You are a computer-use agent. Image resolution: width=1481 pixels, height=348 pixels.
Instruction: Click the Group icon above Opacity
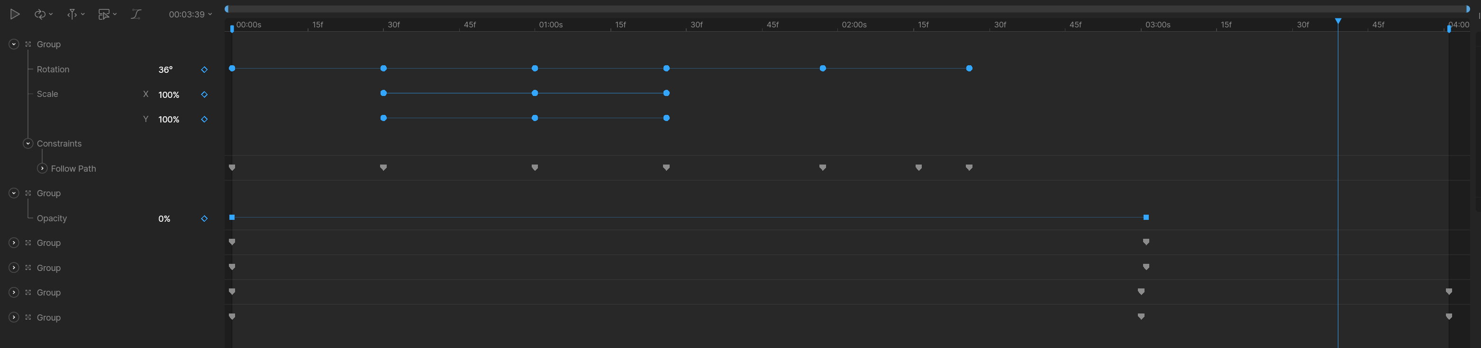tap(27, 193)
